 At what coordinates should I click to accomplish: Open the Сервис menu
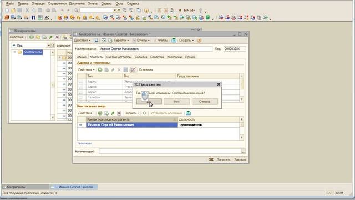point(106,4)
